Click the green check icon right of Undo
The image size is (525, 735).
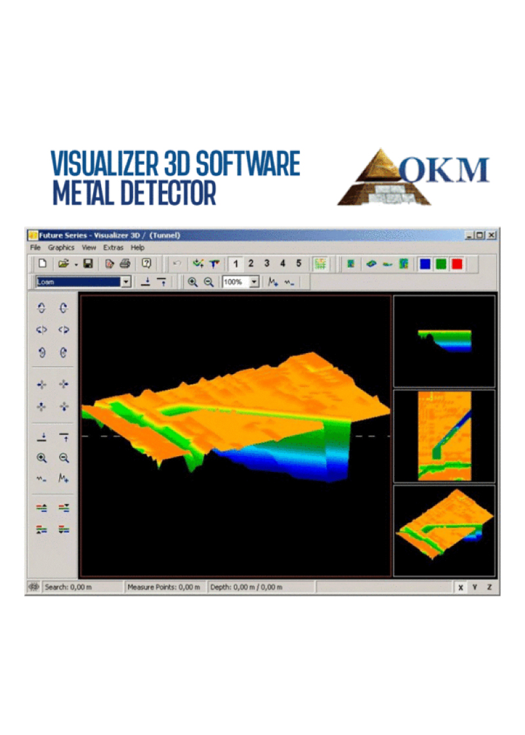(198, 263)
